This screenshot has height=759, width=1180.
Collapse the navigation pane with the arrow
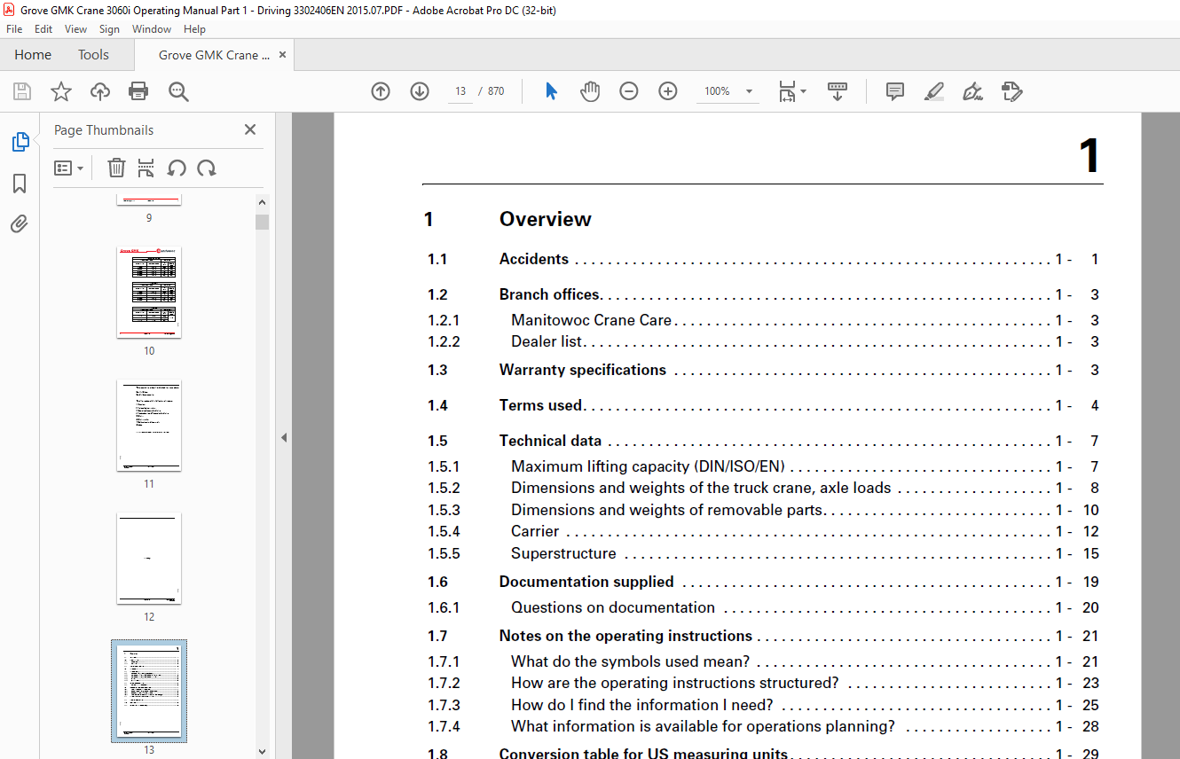(284, 437)
